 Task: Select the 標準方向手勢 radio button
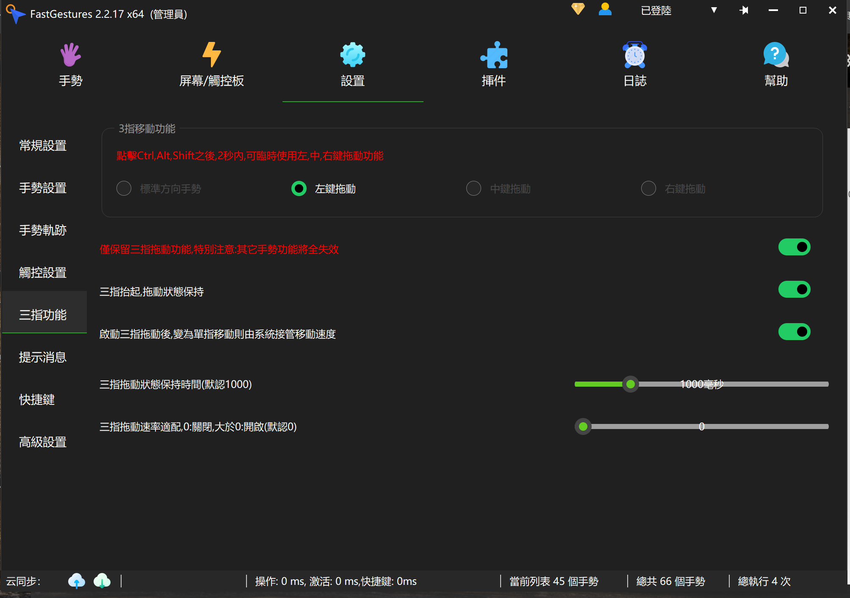[x=124, y=188]
